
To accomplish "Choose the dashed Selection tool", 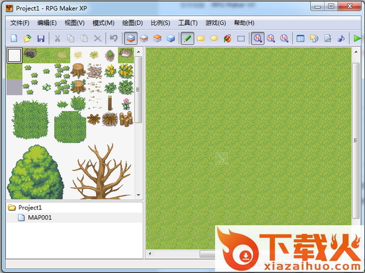I will [x=241, y=38].
